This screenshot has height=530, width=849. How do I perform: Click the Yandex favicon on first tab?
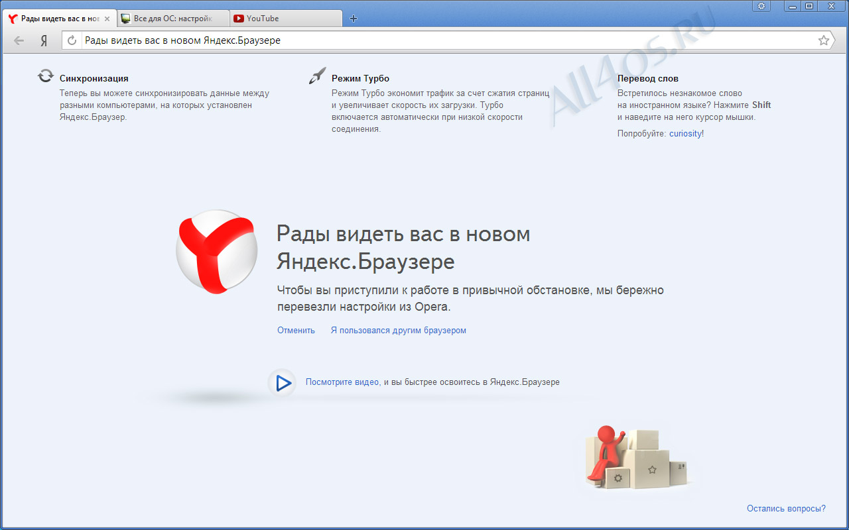[13, 19]
